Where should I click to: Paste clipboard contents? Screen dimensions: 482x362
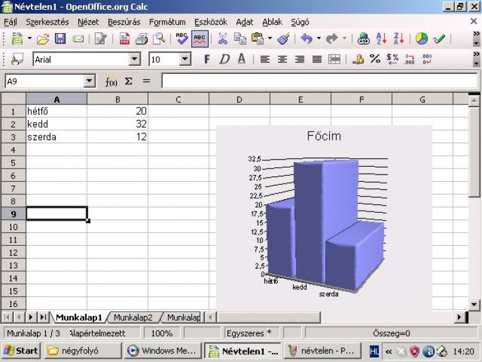tap(258, 39)
